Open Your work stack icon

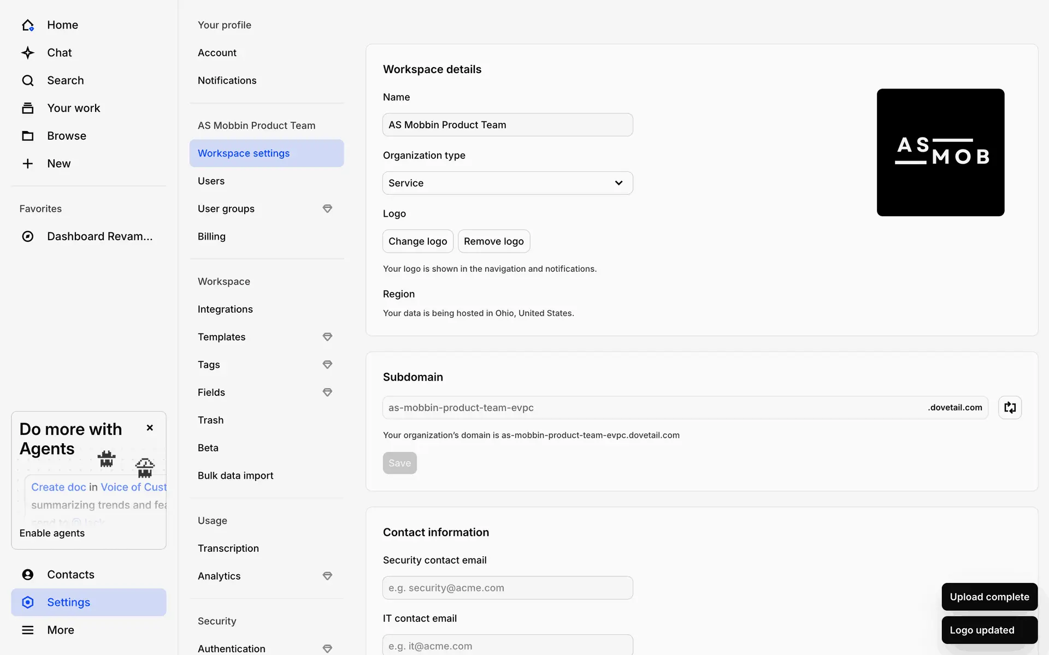pyautogui.click(x=27, y=108)
